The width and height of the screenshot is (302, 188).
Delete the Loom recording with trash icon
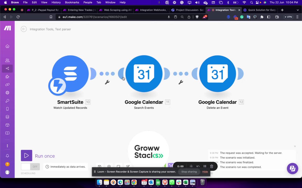[212, 166]
